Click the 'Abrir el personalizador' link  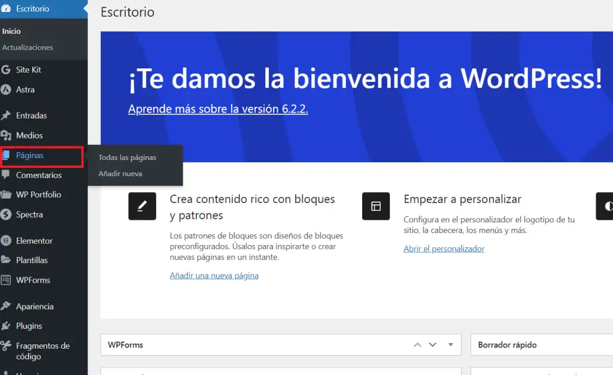click(444, 249)
